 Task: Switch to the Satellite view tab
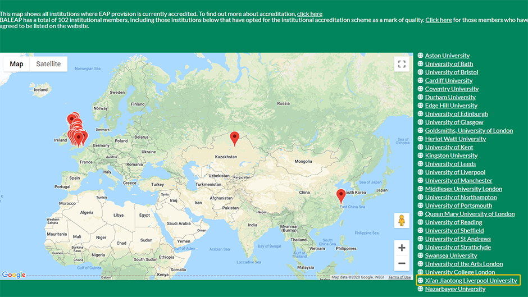(x=48, y=64)
